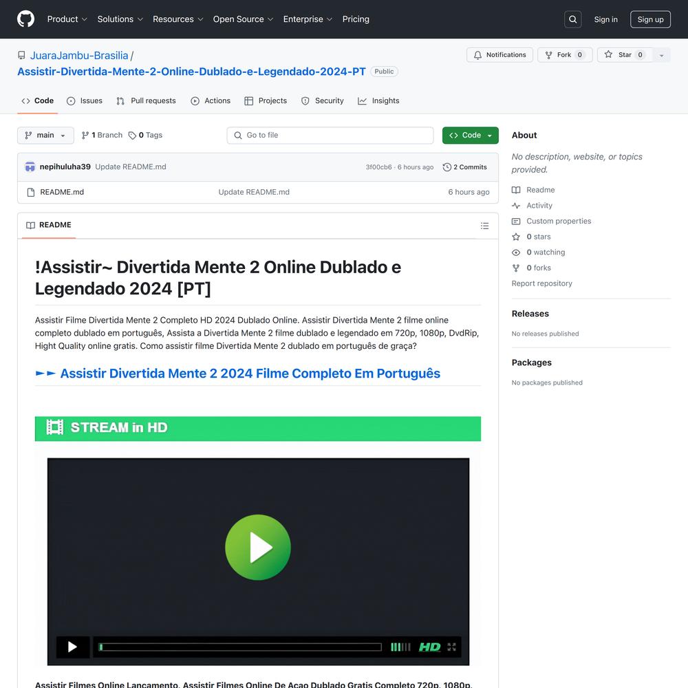The image size is (688, 688).
Task: Star this repository
Action: [x=625, y=55]
